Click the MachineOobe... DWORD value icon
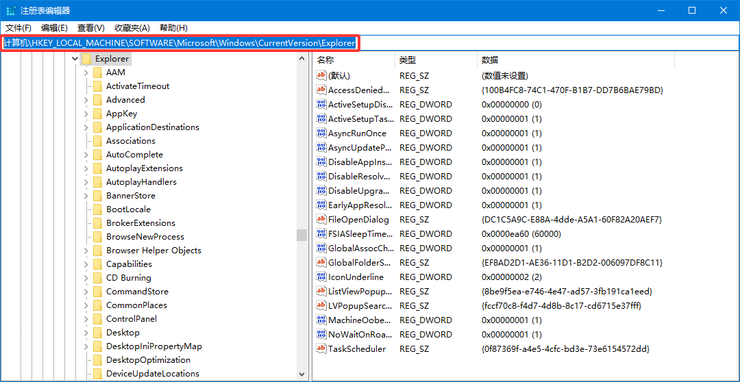Screen dimensions: 740x382 [321, 320]
